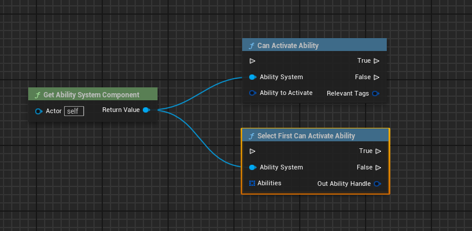Click input execution pin on Select First Can Activate Ability

[x=252, y=151]
